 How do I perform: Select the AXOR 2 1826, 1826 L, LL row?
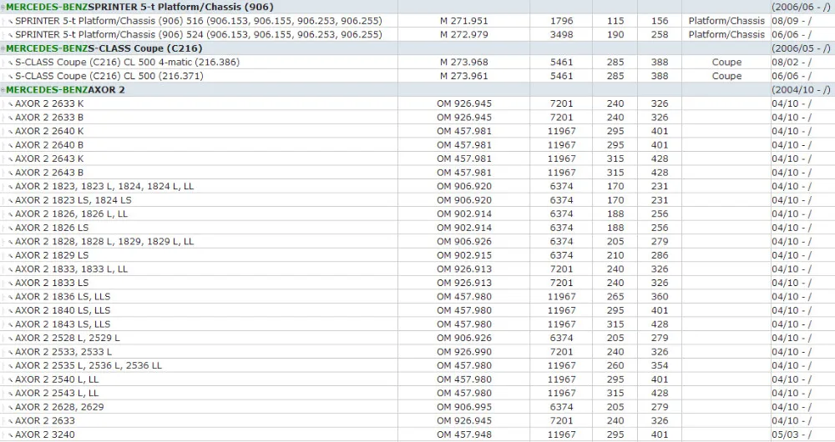coord(71,213)
